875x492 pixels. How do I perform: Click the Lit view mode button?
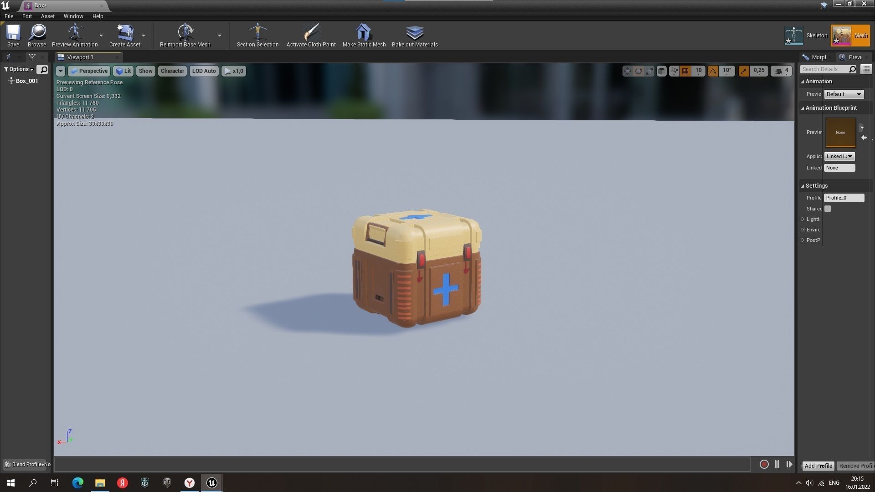point(123,71)
